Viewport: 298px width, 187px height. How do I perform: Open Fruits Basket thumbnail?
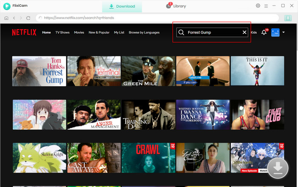pos(39,114)
